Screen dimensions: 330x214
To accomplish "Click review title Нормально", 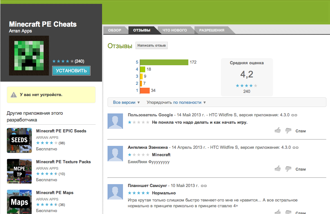I will click(164, 193).
